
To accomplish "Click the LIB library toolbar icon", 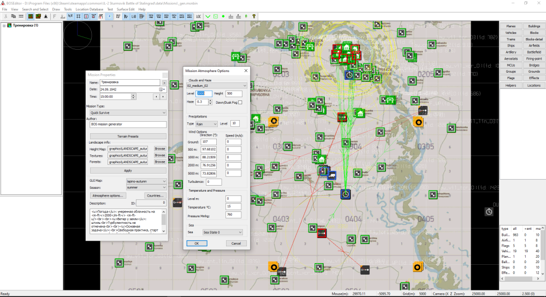I will click(133, 16).
